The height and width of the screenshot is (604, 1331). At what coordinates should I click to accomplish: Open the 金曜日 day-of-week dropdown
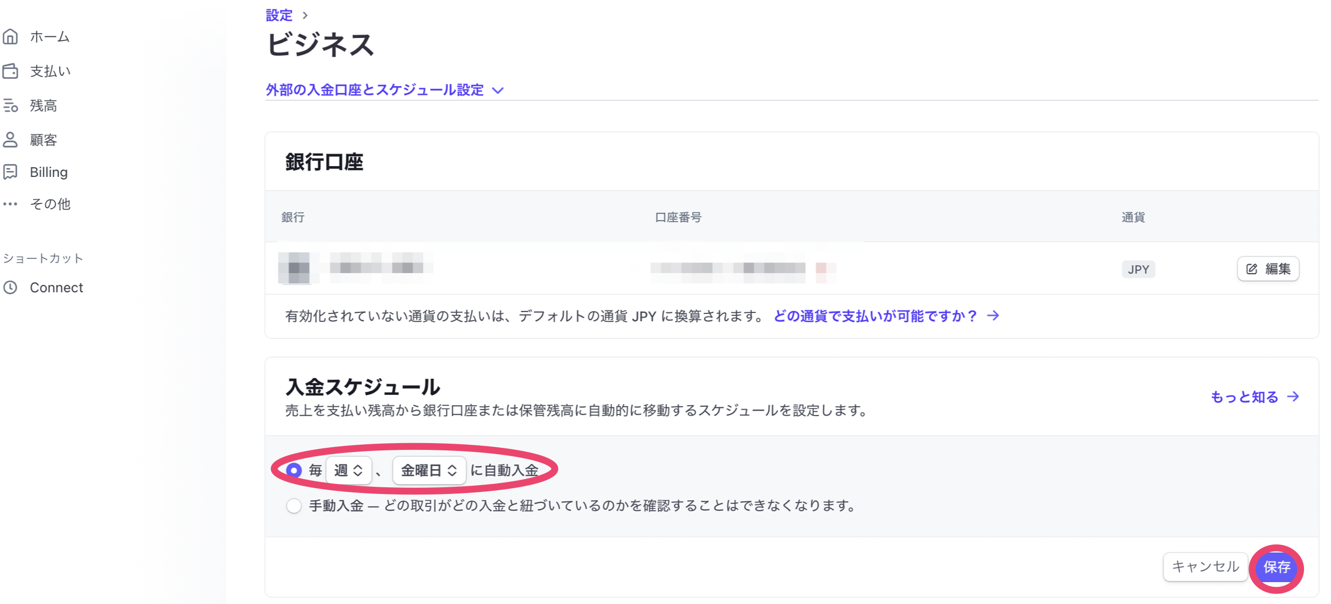429,470
